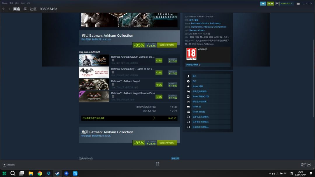Open 在电视上远程畅玩 remote play row
315x177 pixels.
208,127
